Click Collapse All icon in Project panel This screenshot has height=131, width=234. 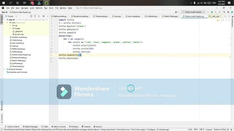pyautogui.click(x=39, y=16)
